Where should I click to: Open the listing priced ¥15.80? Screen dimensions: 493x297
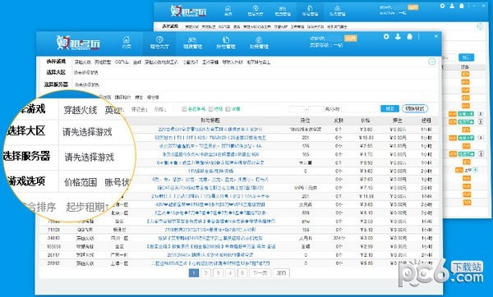click(x=210, y=138)
